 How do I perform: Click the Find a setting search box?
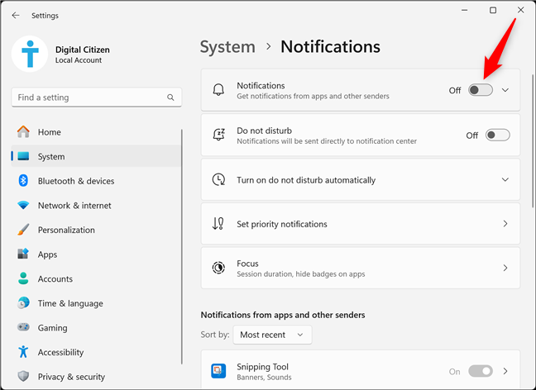point(97,97)
